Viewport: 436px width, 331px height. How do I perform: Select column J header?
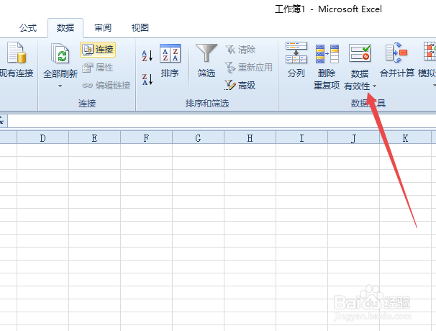tap(353, 137)
